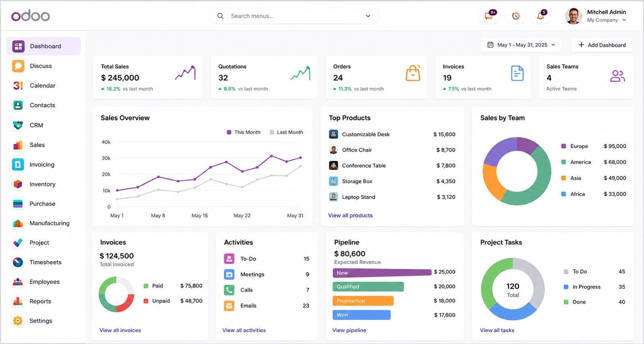The image size is (644, 344).
Task: Click the To-Do activity icon
Action: click(x=229, y=259)
